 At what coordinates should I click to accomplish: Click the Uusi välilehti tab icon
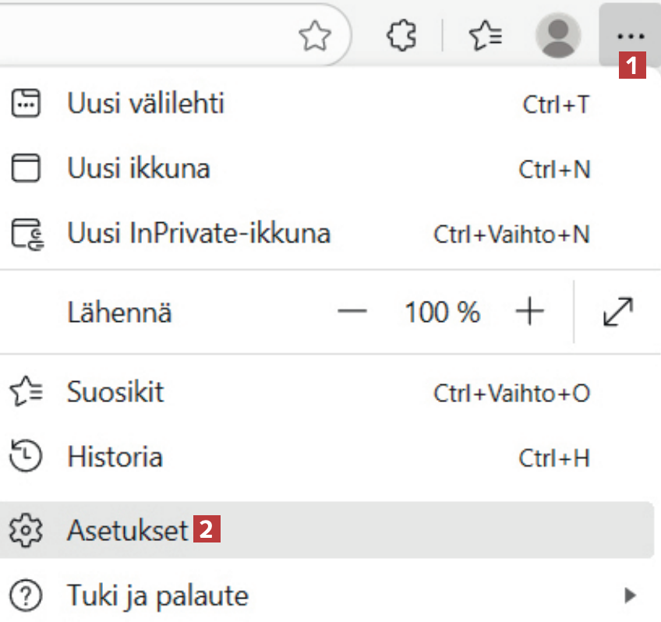point(25,104)
